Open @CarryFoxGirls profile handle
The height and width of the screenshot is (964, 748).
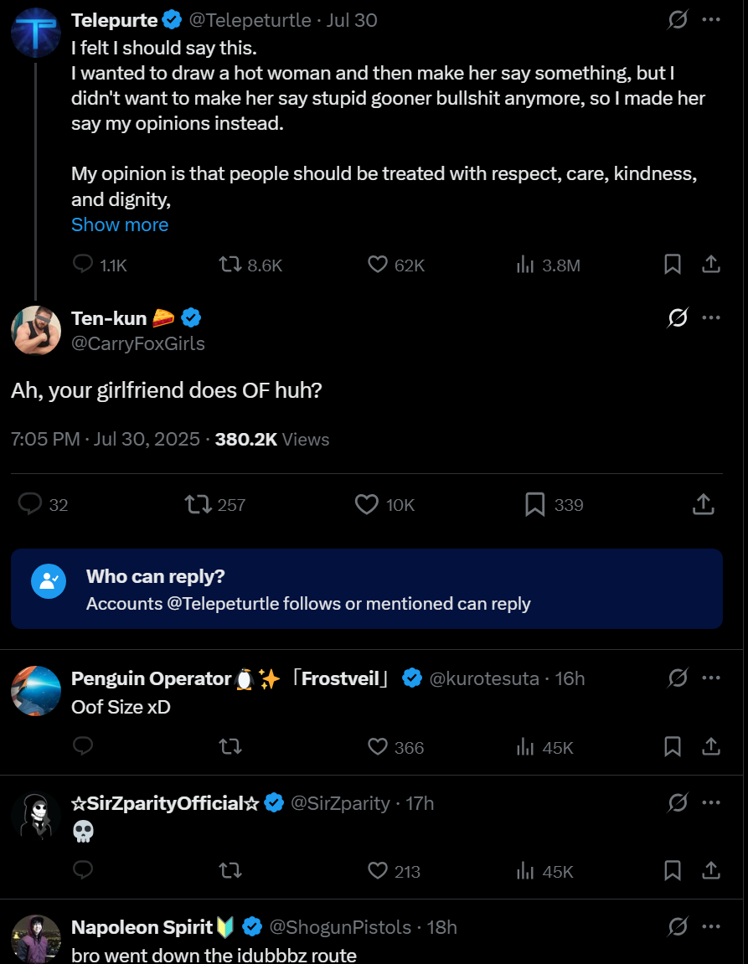pos(138,343)
